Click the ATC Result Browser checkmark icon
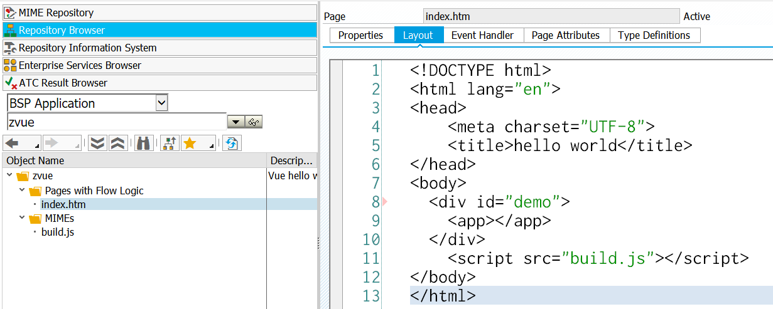 pos(10,83)
